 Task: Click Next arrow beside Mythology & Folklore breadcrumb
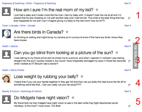(128, 91)
